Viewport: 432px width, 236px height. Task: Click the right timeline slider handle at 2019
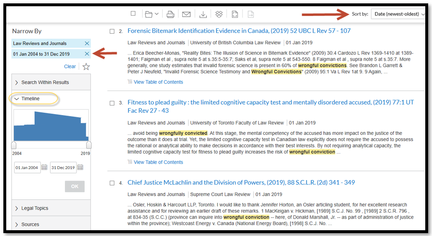[89, 145]
